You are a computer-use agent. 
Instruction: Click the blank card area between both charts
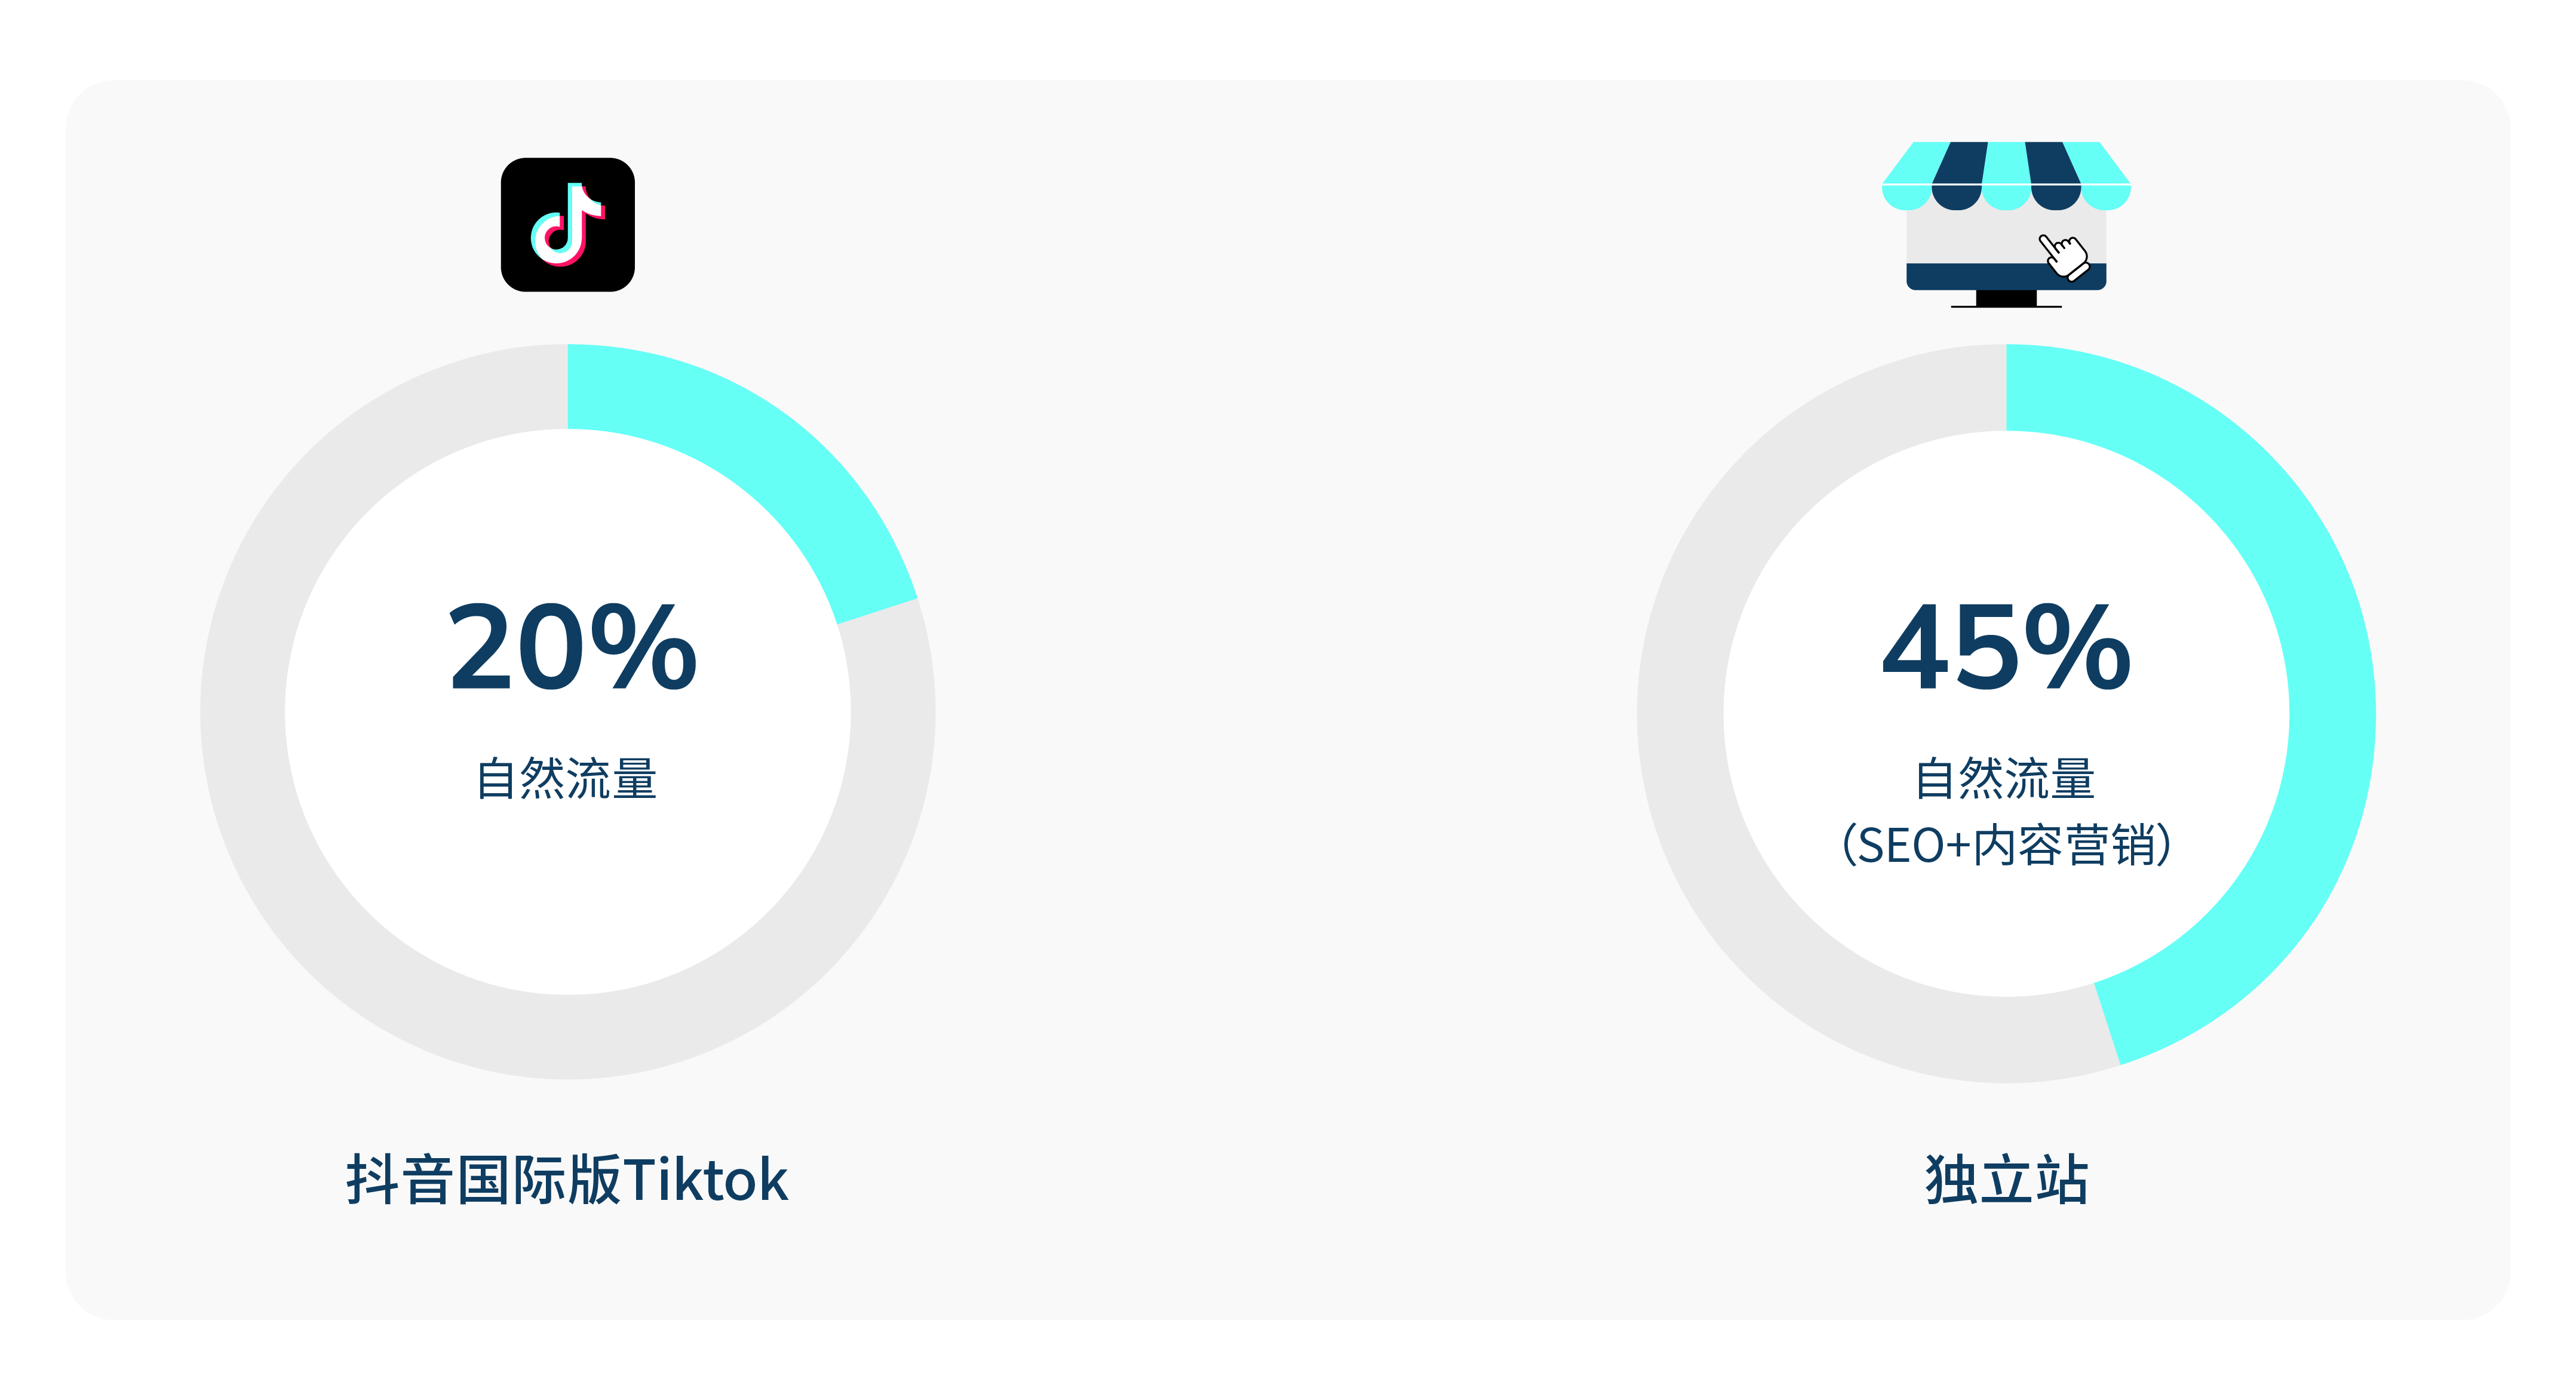click(1287, 700)
